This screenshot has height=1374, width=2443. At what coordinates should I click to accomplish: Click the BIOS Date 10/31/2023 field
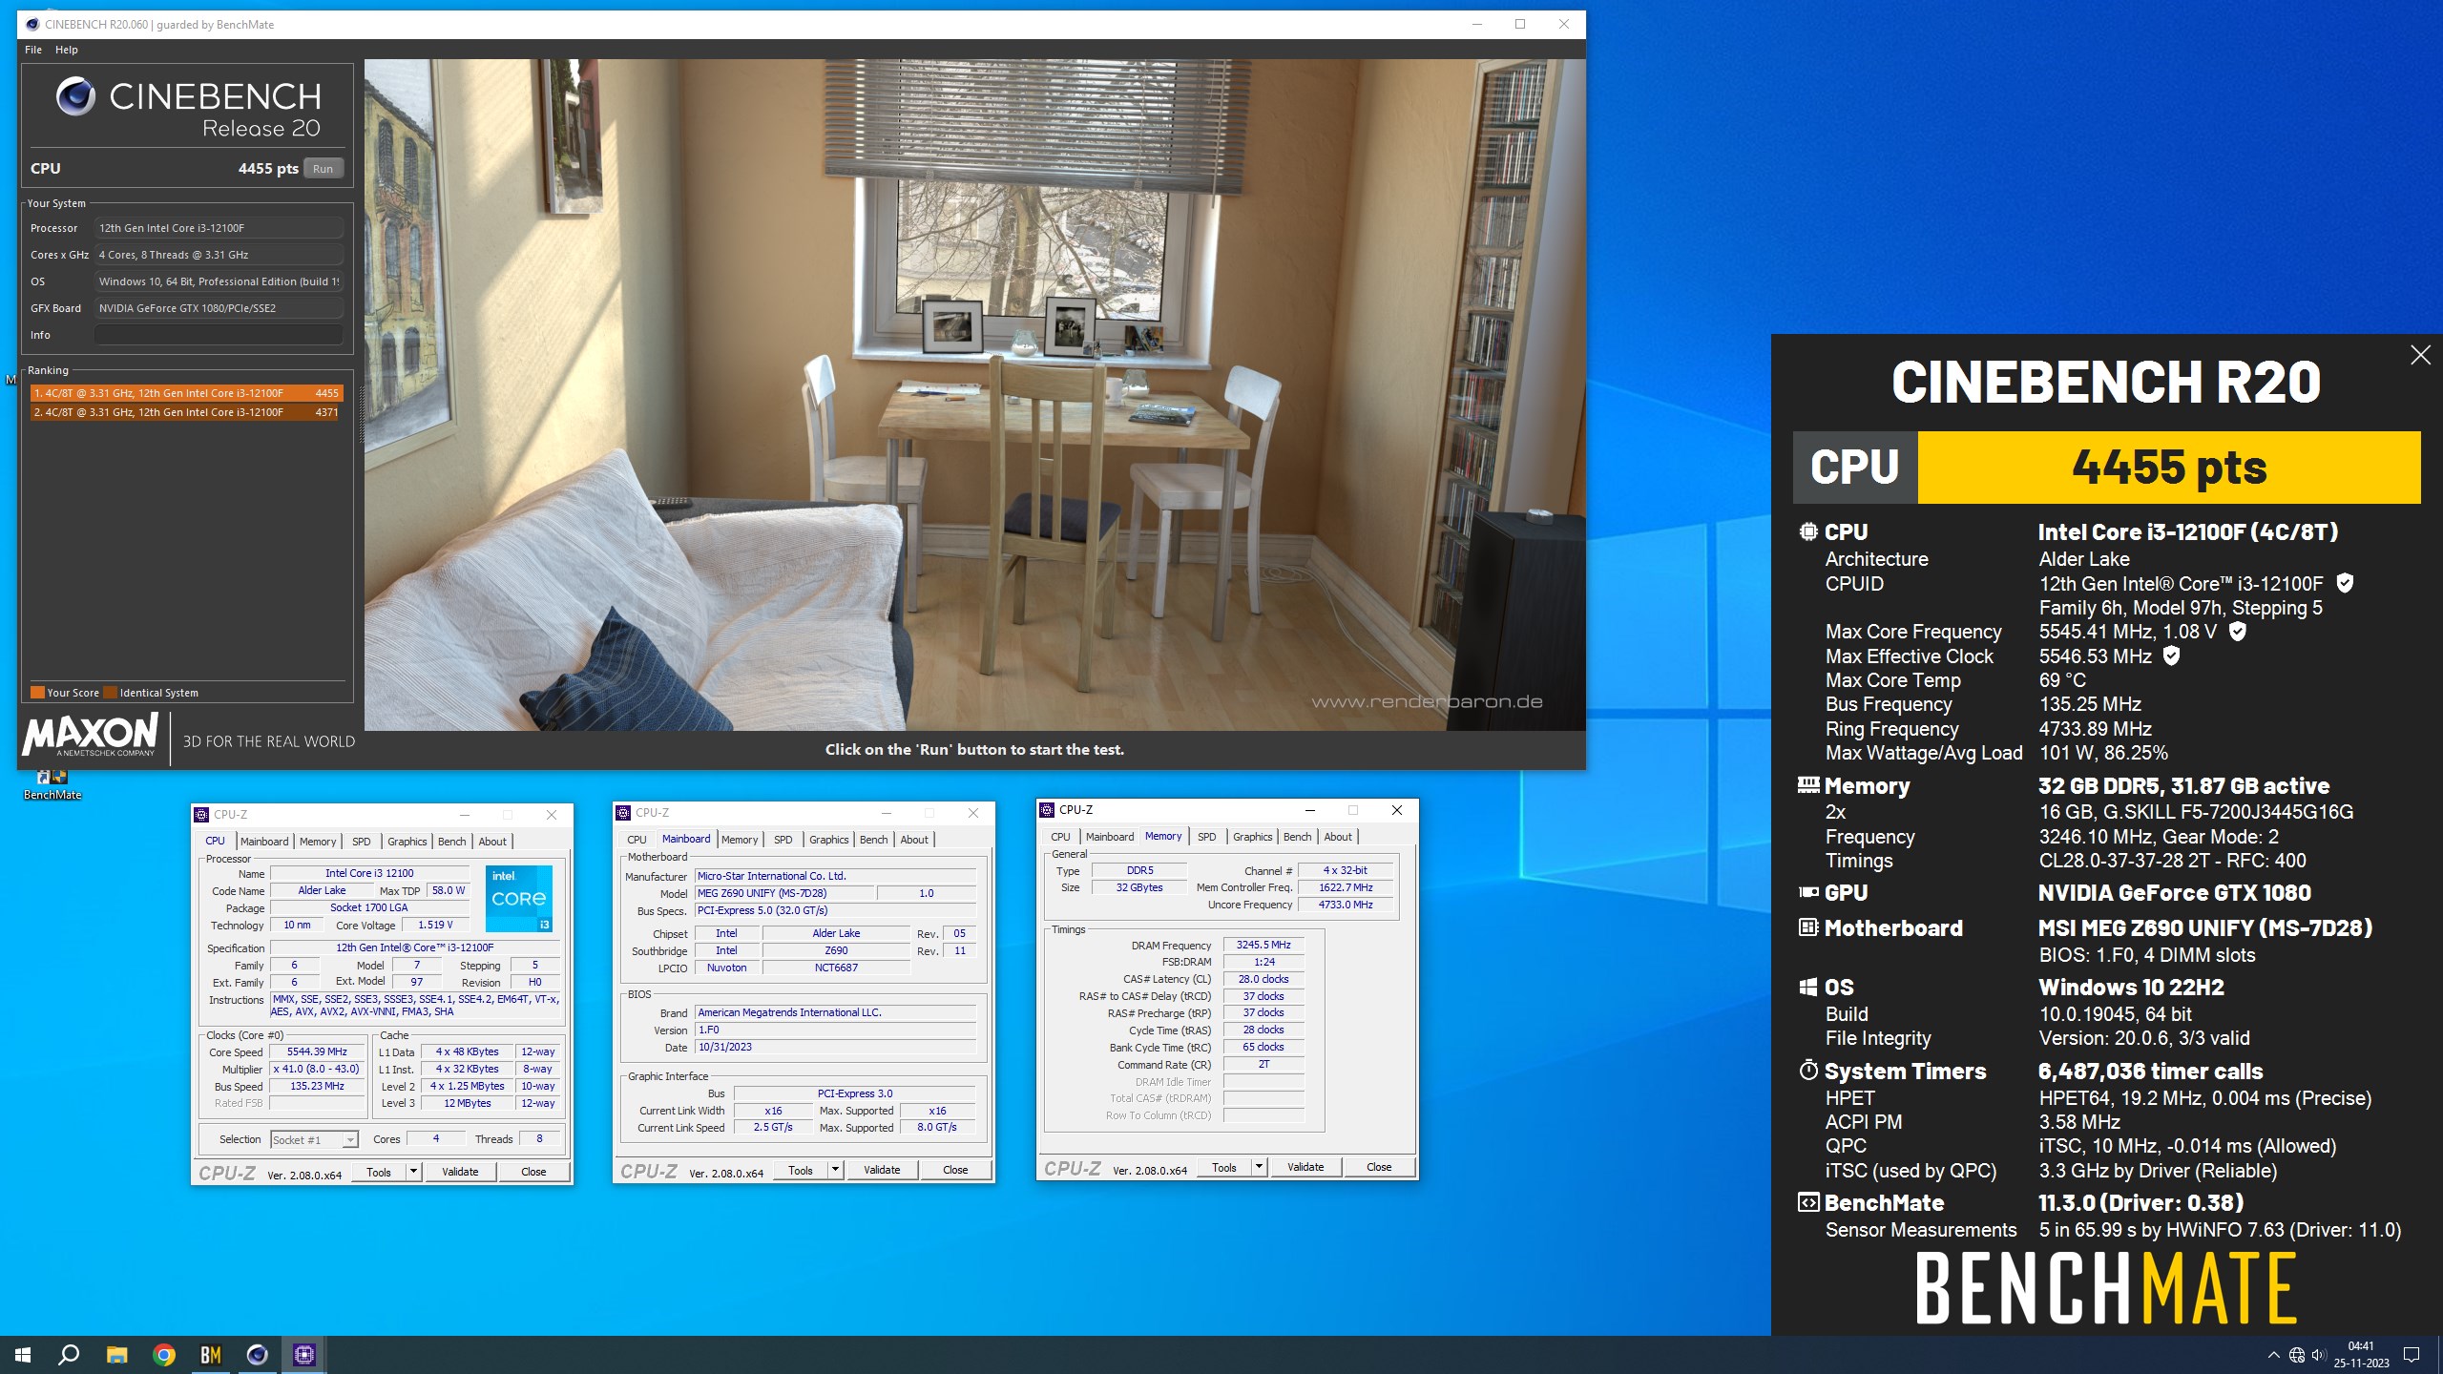[835, 1047]
